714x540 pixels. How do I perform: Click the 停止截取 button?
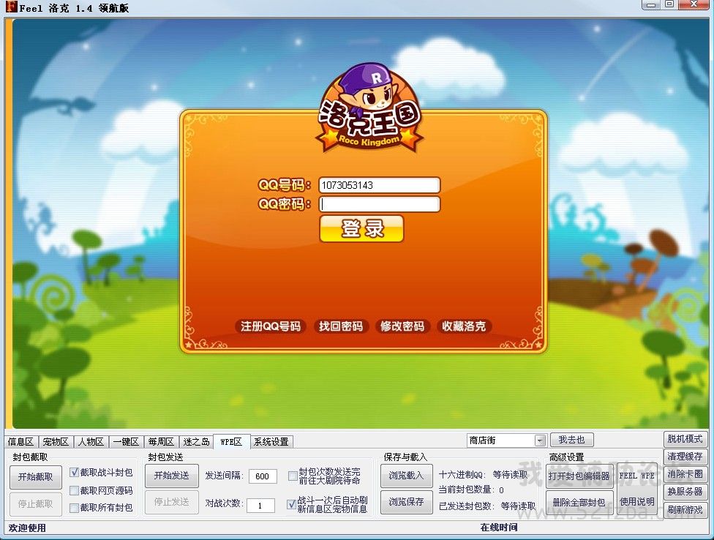tap(36, 503)
